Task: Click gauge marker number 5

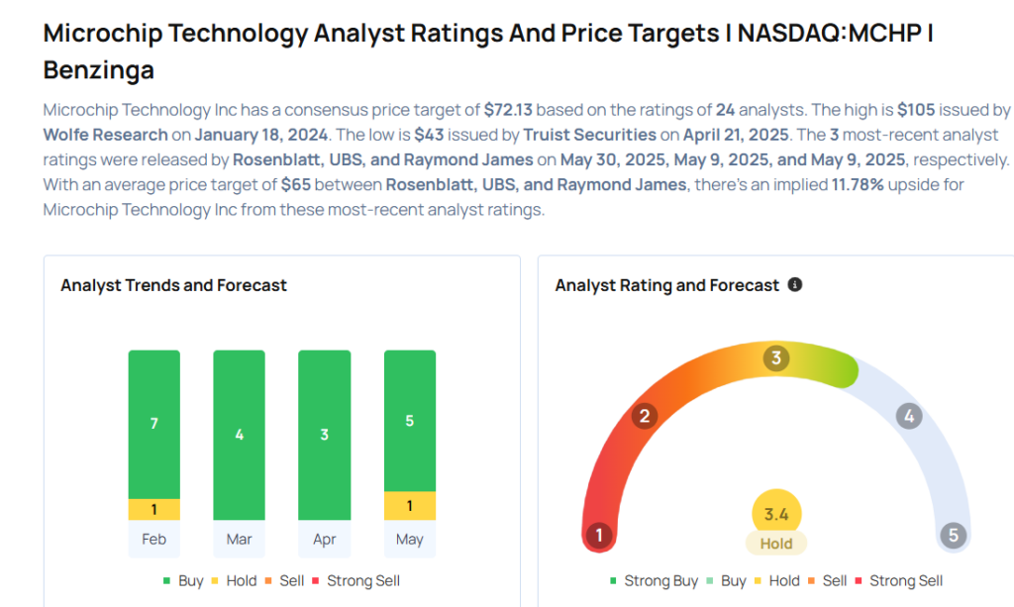Action: tap(953, 536)
